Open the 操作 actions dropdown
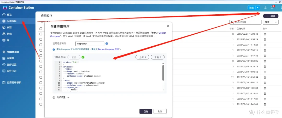Image resolution: width=282 pixels, height=118 pixels. point(271,22)
